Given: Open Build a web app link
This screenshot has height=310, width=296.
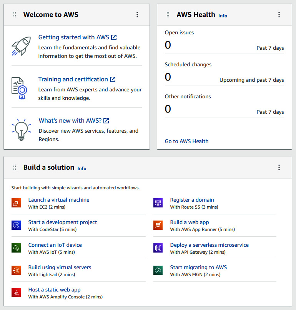Looking at the screenshot, I should point(190,222).
